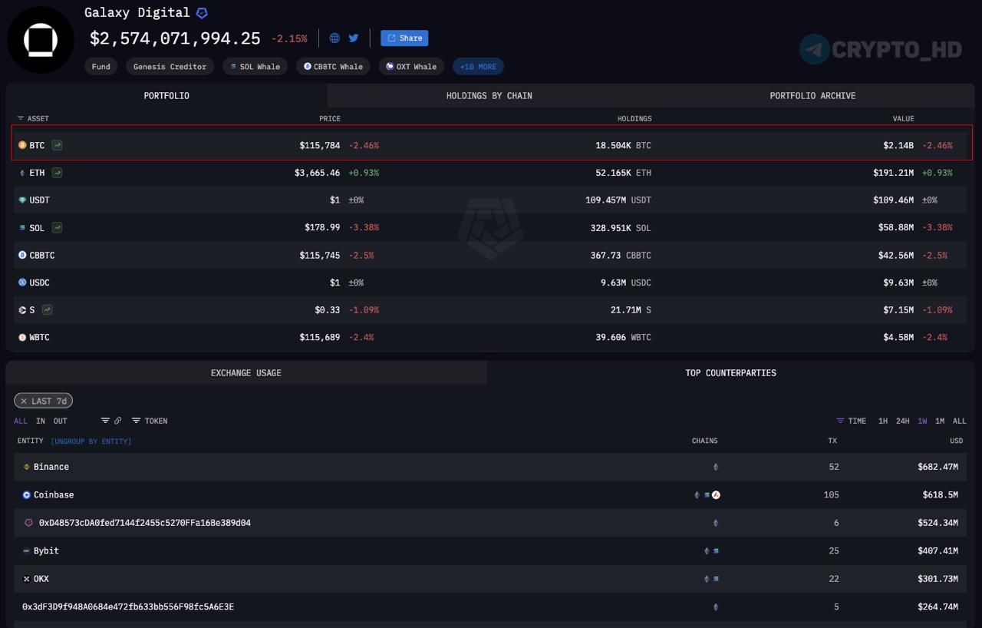Click the ETH coin icon

[22, 173]
